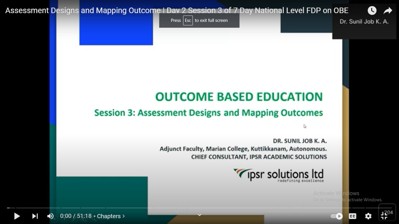Turn on closed captions

click(x=353, y=216)
